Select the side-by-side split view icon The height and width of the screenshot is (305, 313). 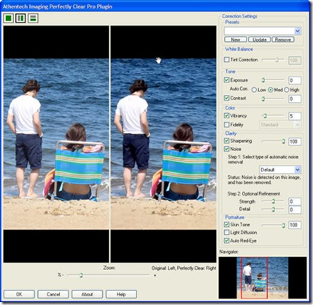[20, 18]
